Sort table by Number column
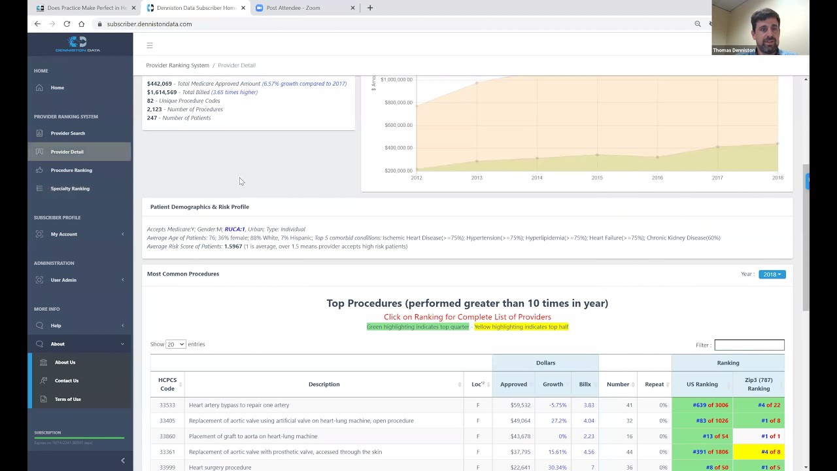837x471 pixels. click(617, 384)
